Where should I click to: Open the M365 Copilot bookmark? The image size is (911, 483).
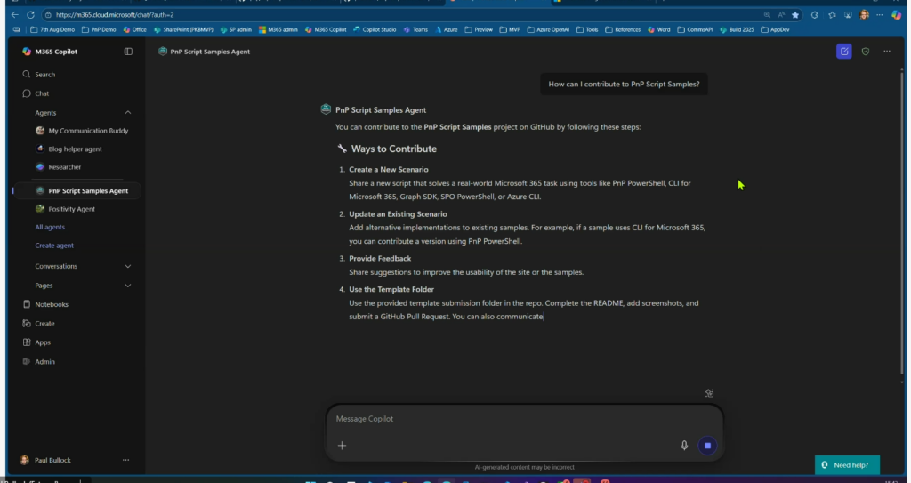326,29
